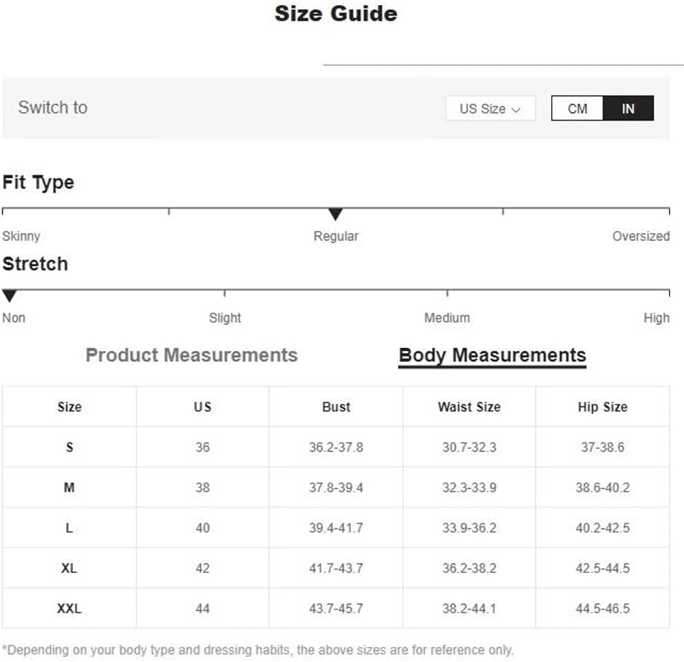
Task: Click the Slight stretch label
Action: tap(225, 318)
